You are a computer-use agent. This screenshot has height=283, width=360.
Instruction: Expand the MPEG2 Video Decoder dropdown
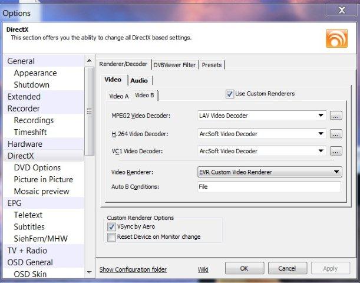(321, 116)
